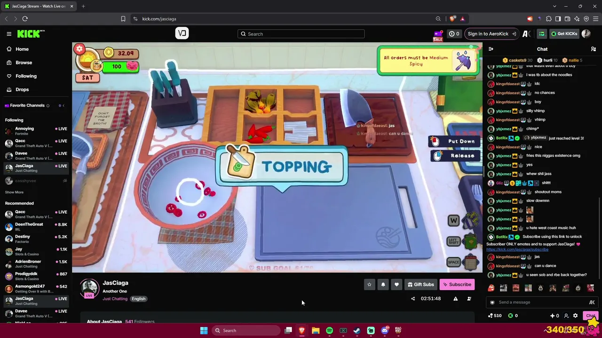Subscribe to JasCiaga

pos(457,284)
